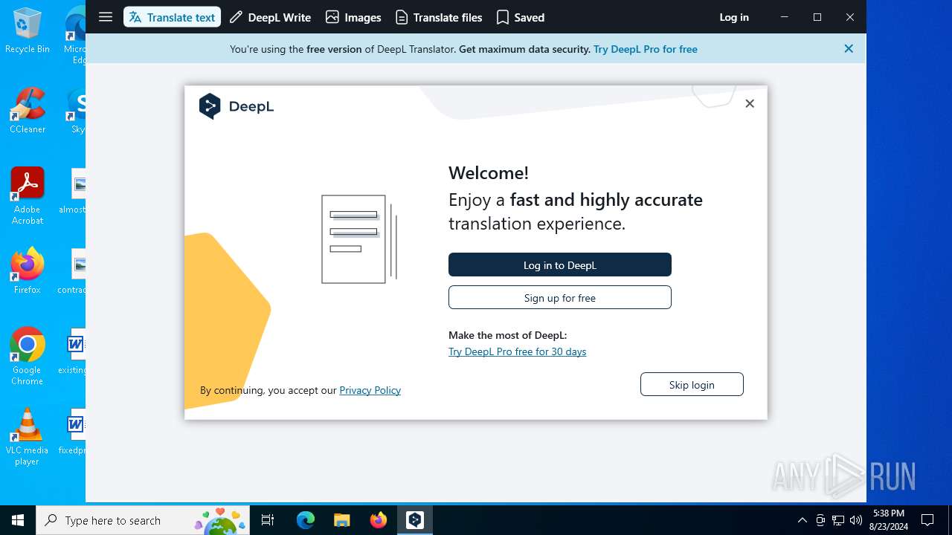Image resolution: width=952 pixels, height=535 pixels.
Task: Open Google Chrome desktop shortcut
Action: [28, 357]
